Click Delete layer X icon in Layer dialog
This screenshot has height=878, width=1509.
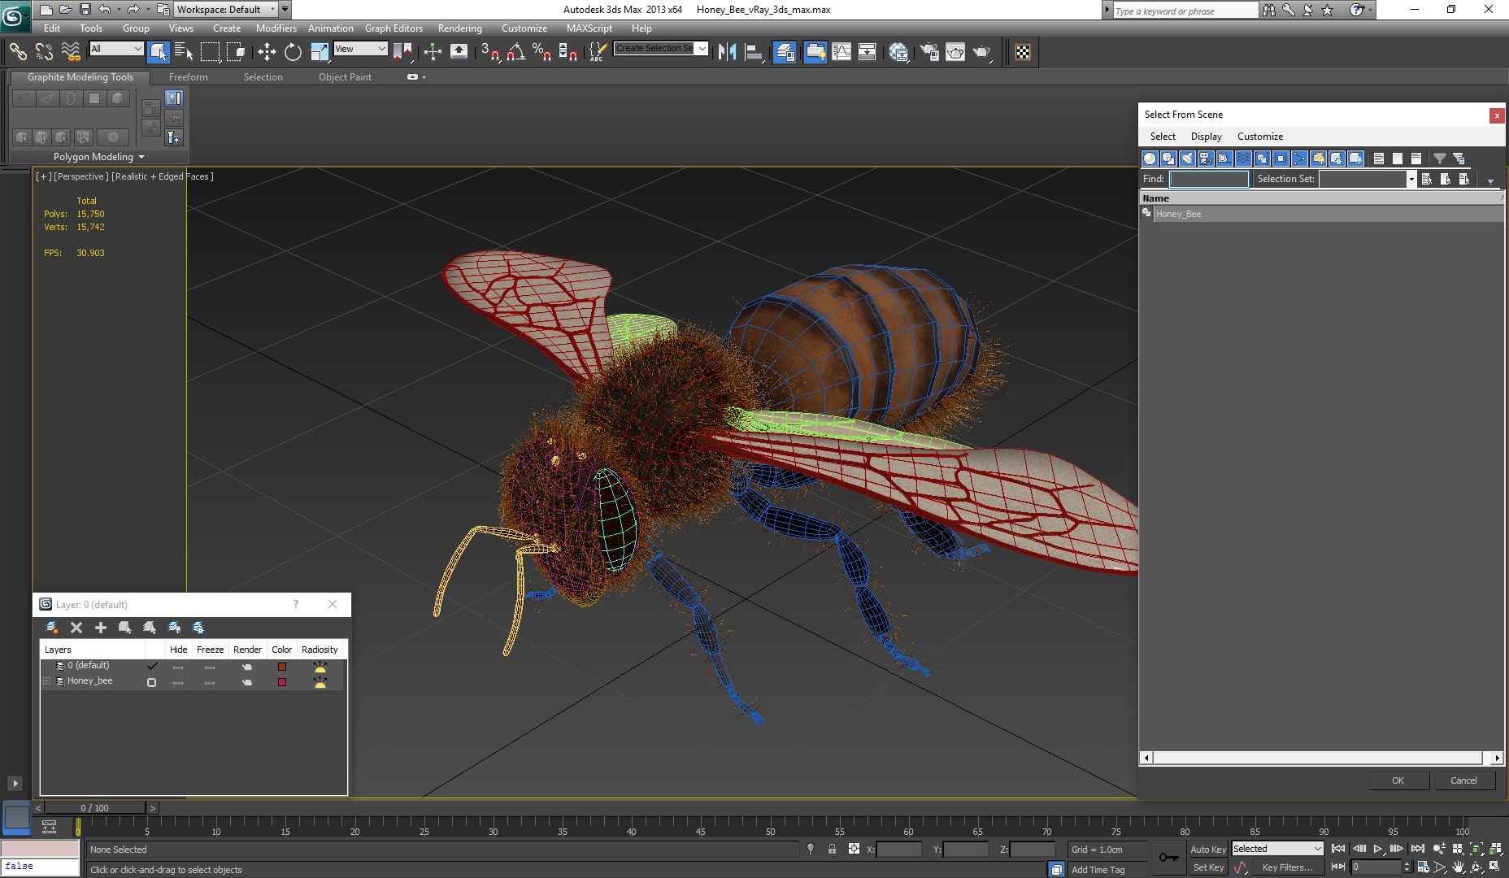(x=76, y=628)
